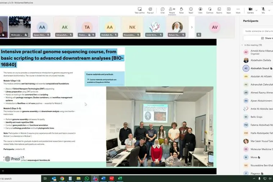Screen dimensions: 273x182
Task: Open WhatsApp from the taskbar
Action: click(87, 178)
